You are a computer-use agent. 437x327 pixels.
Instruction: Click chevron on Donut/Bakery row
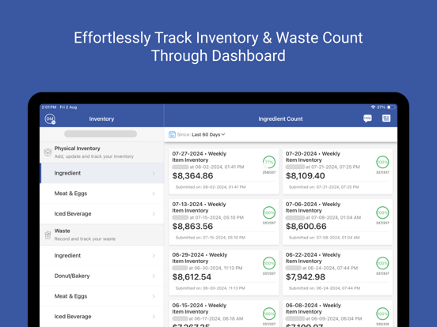coord(154,276)
